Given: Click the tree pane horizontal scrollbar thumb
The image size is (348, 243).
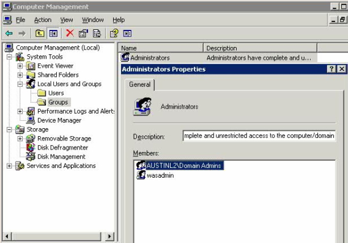Looking at the screenshot, I should click(x=56, y=236).
